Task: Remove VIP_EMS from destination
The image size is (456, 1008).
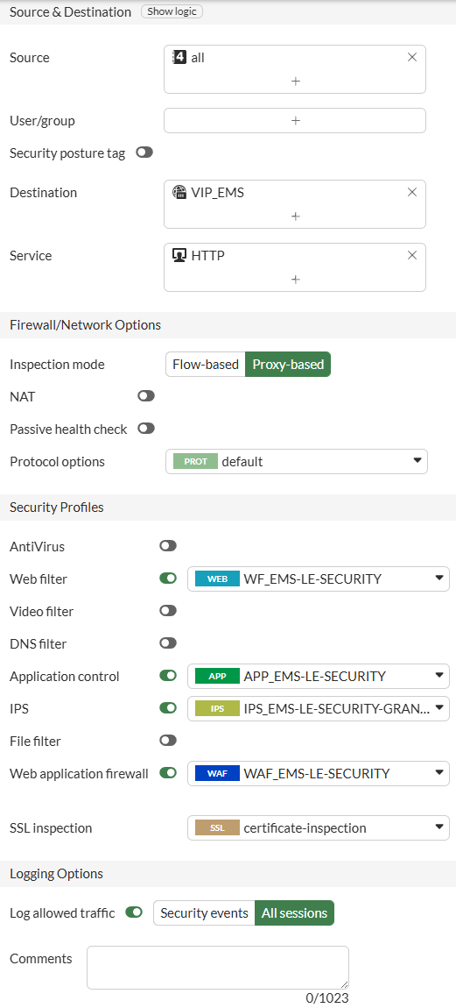Action: point(412,192)
